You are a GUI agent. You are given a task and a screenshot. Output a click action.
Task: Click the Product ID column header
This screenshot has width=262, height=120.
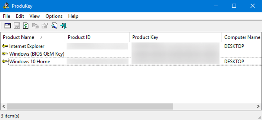click(x=79, y=37)
